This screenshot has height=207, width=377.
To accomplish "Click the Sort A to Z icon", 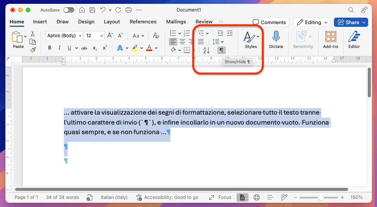I will (206, 50).
